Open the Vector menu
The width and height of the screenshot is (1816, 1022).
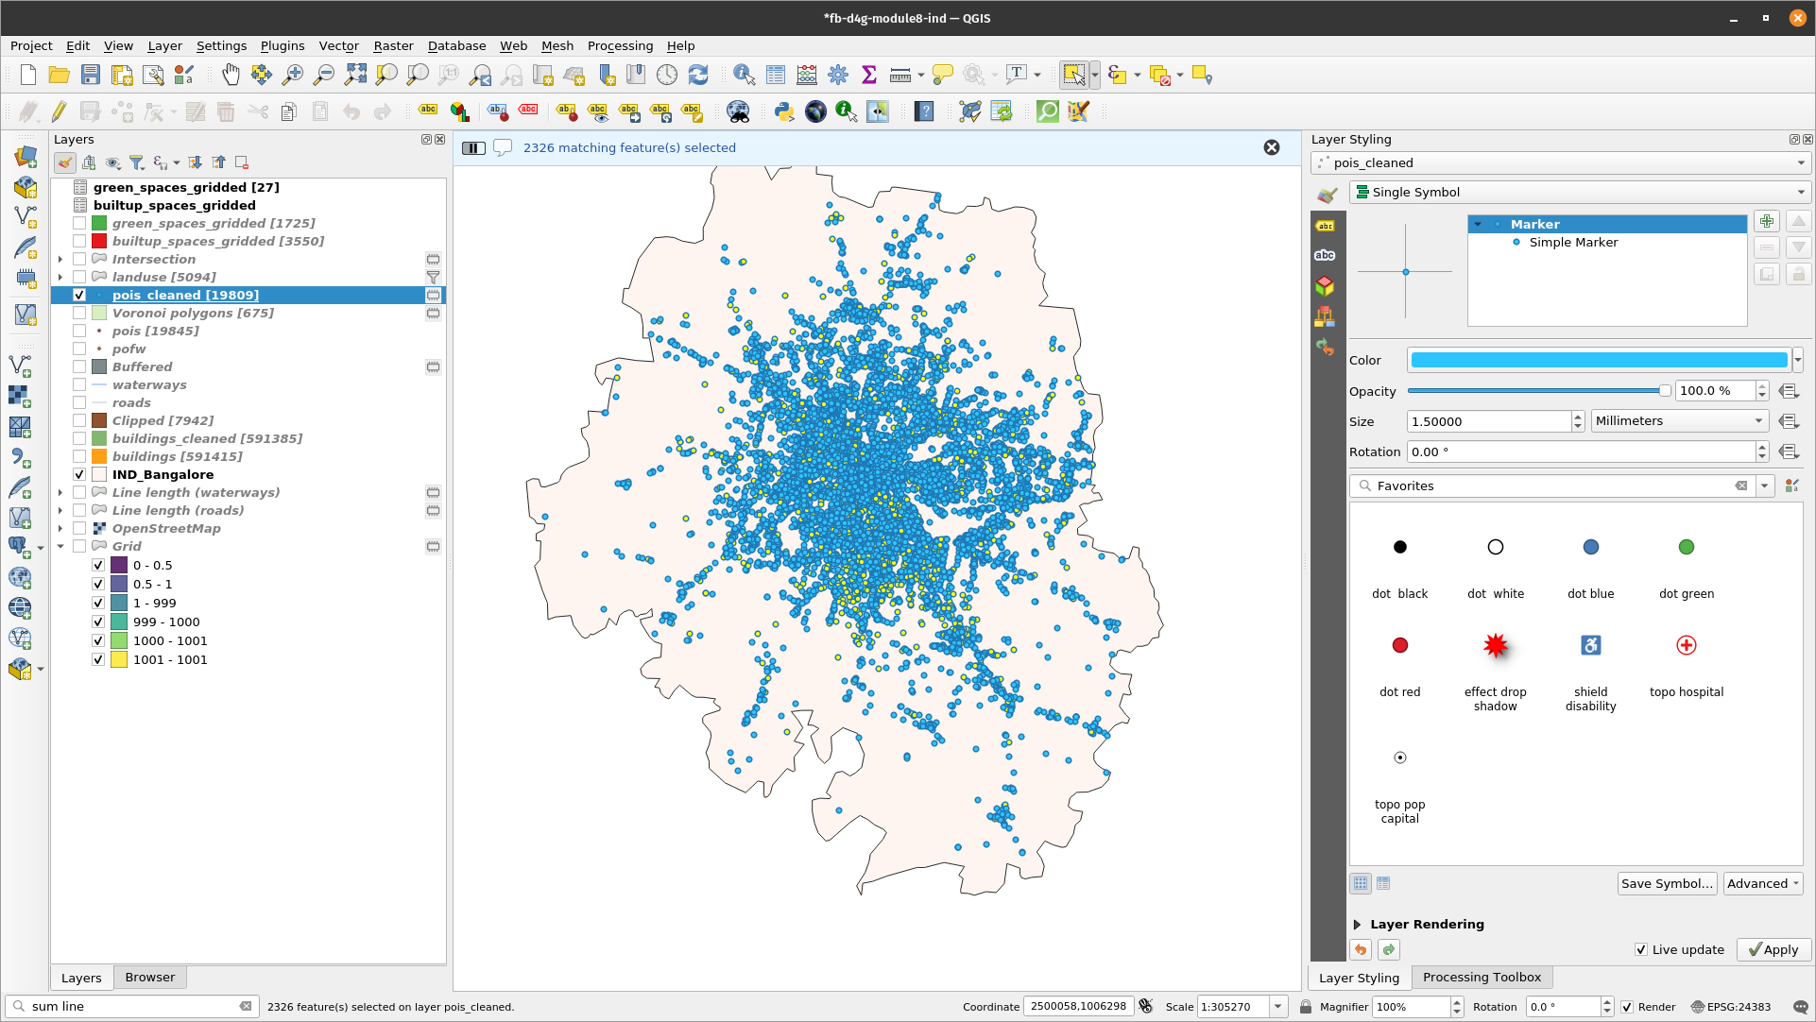338,45
